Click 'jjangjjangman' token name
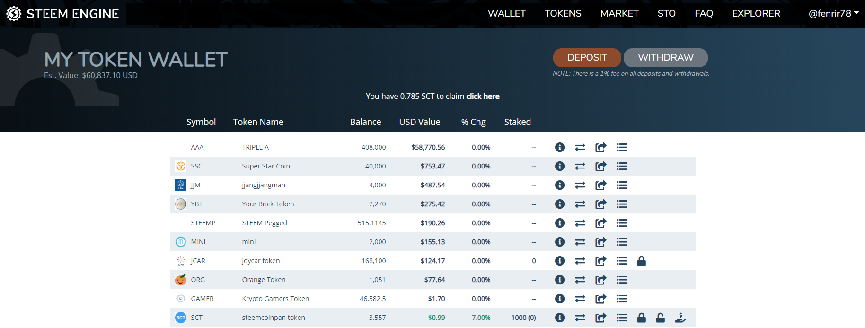 pyautogui.click(x=264, y=185)
